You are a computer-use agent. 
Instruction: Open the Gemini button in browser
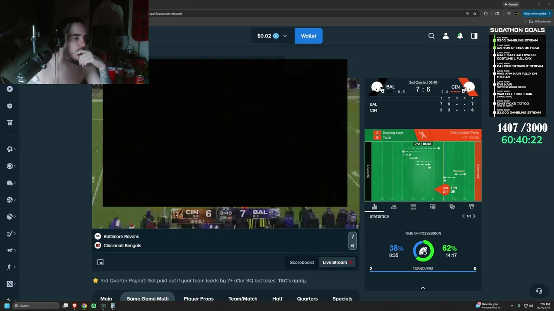click(x=511, y=4)
